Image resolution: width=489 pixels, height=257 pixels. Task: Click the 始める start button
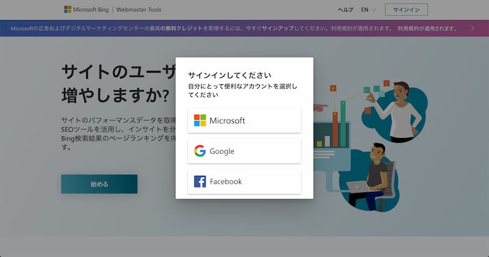coord(99,184)
